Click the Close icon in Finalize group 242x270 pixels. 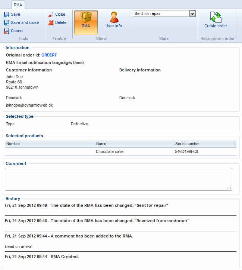(x=51, y=15)
